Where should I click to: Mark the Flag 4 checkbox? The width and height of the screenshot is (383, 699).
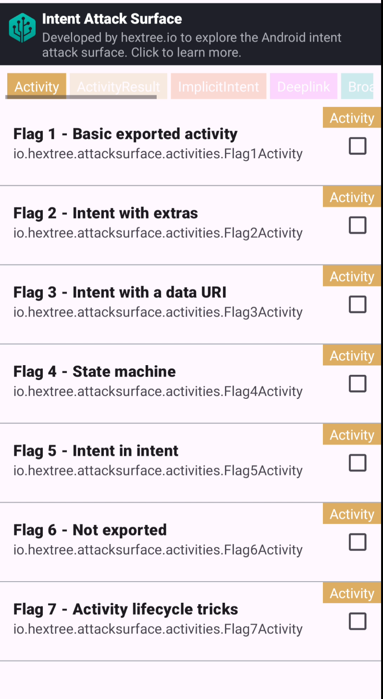pos(358,384)
